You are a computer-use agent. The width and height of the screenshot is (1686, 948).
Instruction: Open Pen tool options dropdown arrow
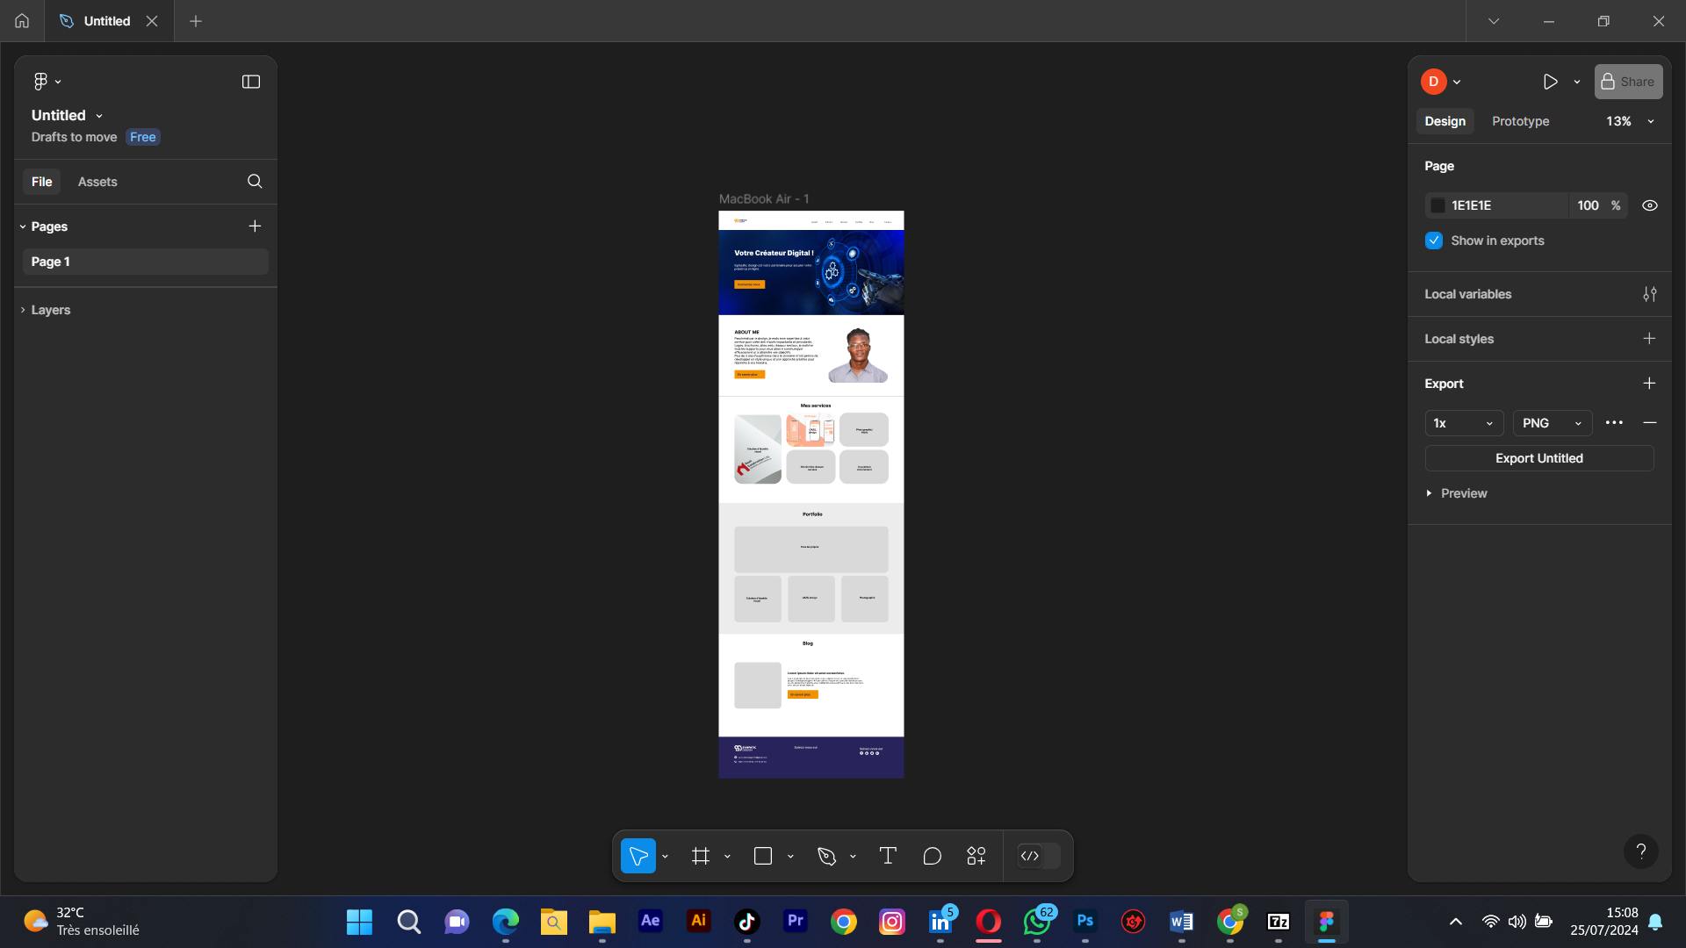(853, 856)
